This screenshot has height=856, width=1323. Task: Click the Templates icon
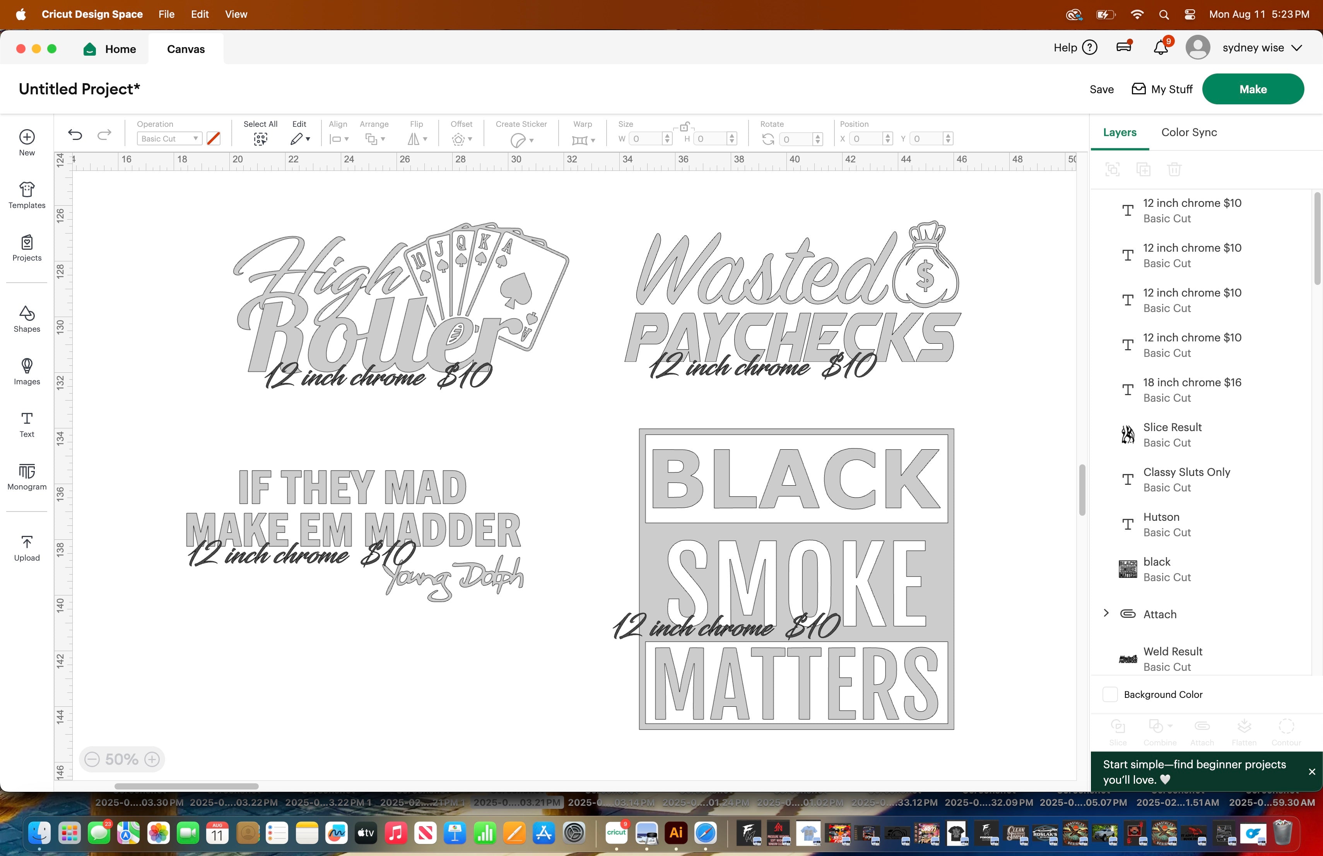tap(26, 195)
